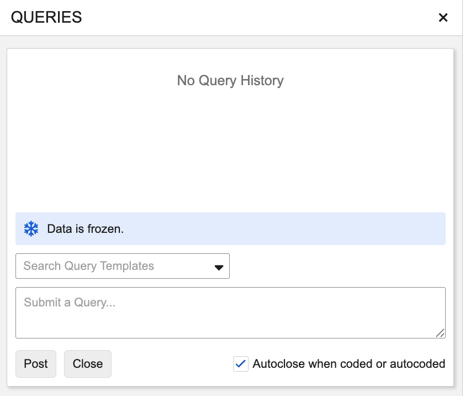Image resolution: width=465 pixels, height=396 pixels.
Task: Click the blue snowflake frozen icon
Action: [31, 229]
